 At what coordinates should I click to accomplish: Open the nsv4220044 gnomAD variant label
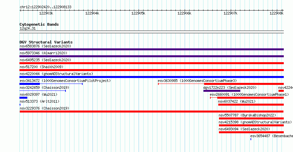(56, 74)
